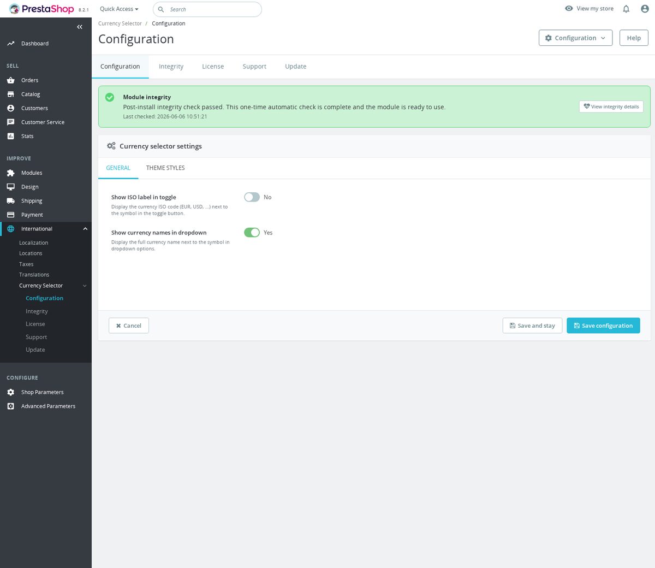Click the Help button
The image size is (655, 568).
coord(634,38)
